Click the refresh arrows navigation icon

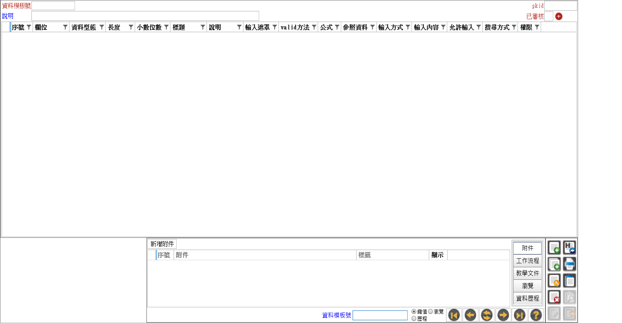[487, 315]
